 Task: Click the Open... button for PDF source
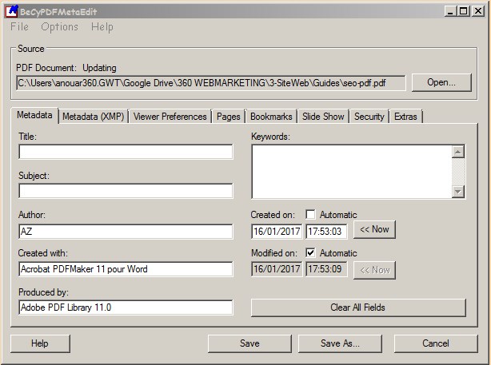(x=441, y=82)
